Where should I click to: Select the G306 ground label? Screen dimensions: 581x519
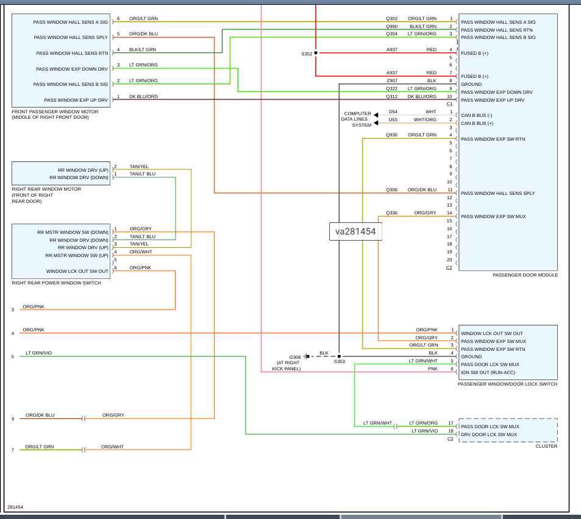pos(295,357)
